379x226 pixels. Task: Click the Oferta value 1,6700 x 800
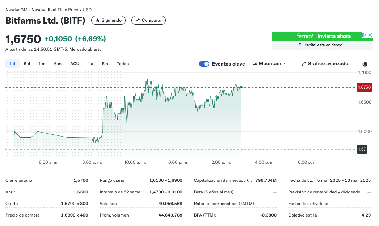75,204
